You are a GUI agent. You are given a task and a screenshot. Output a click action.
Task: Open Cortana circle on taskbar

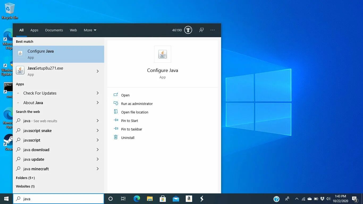pos(111,199)
